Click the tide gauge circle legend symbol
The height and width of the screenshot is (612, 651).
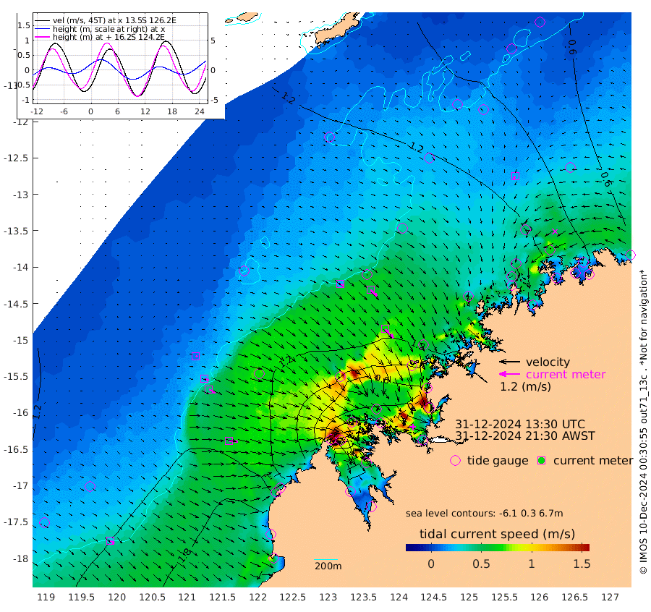click(x=456, y=461)
